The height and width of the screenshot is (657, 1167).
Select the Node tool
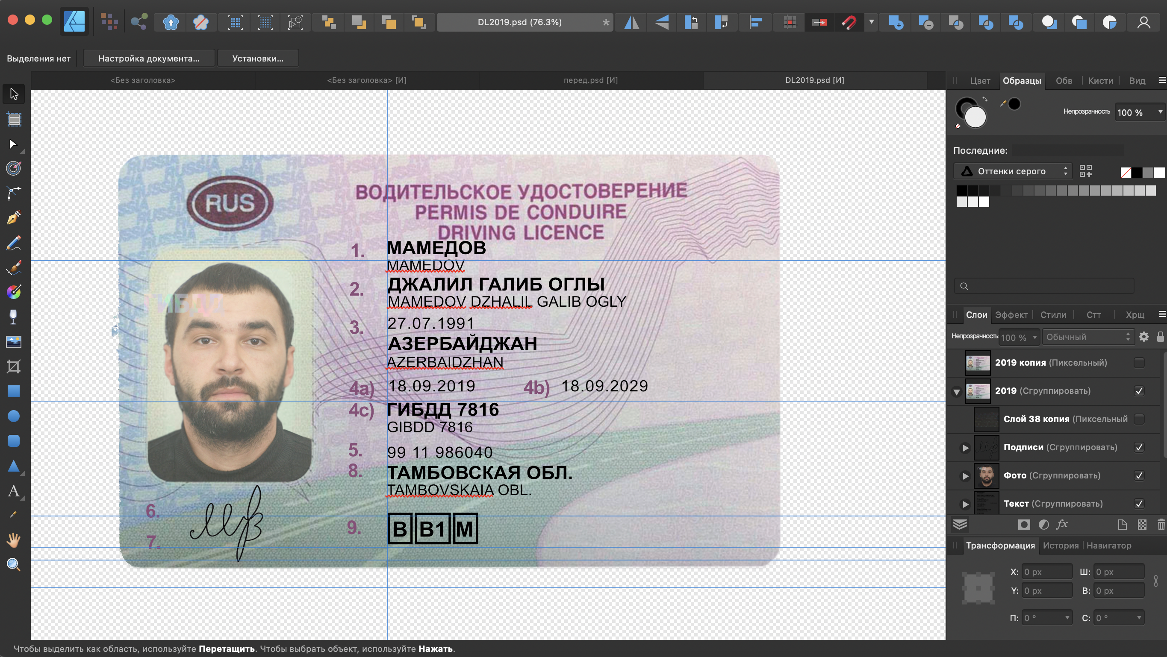coord(14,144)
